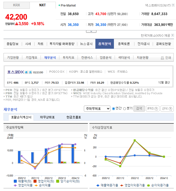Click the 검색 search button
Image resolution: width=176 pixels, height=191 pixels.
[139, 109]
